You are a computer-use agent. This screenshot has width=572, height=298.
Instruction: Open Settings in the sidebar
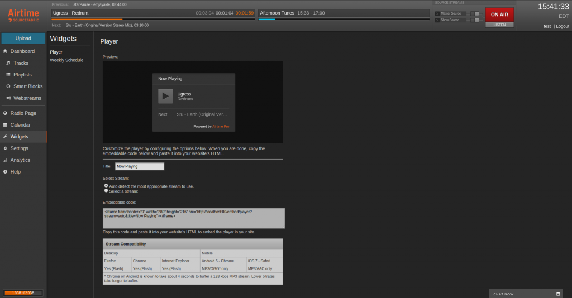(20, 148)
